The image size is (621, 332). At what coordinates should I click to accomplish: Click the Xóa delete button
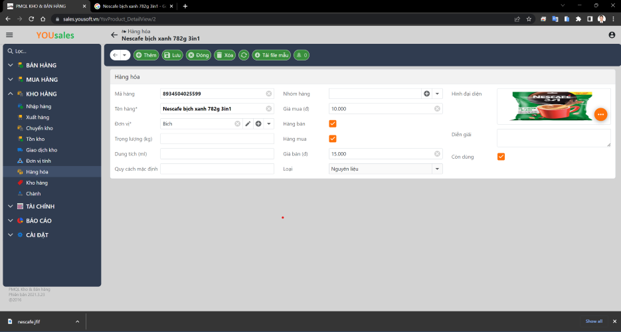(x=225, y=55)
